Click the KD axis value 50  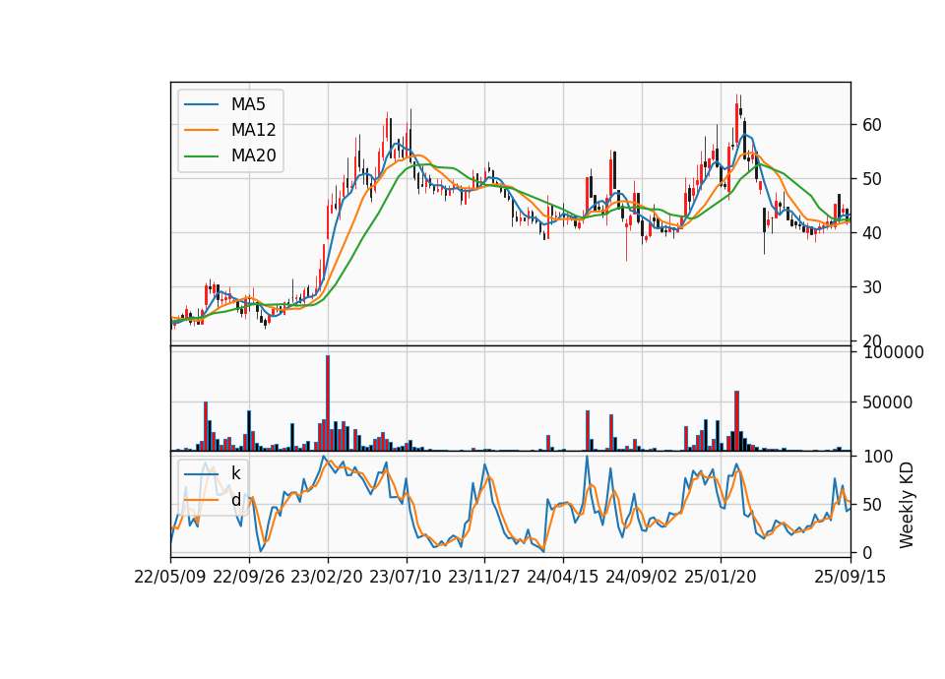pos(872,504)
